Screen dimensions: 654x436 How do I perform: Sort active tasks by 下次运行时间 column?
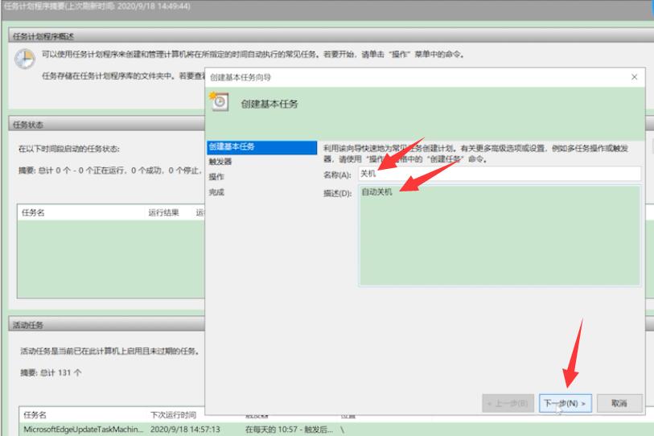tap(173, 415)
